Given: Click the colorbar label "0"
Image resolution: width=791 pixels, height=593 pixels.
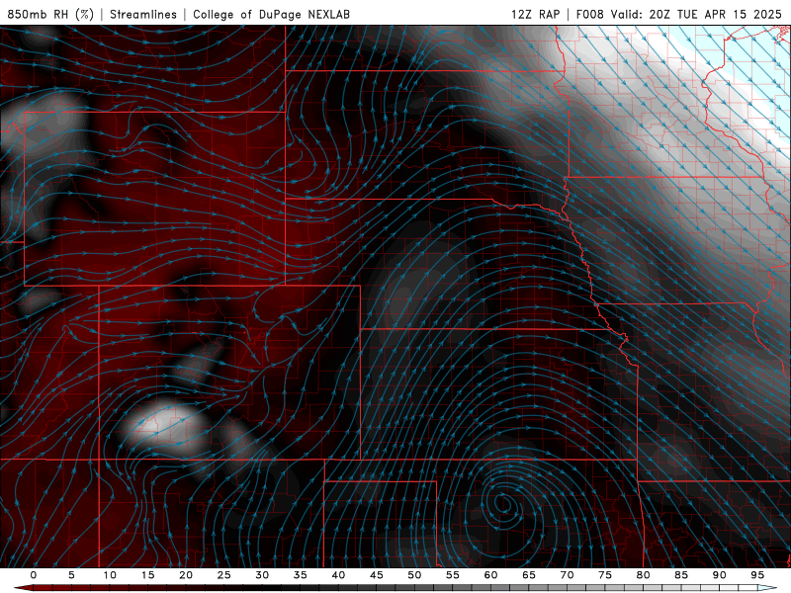Looking at the screenshot, I should (x=34, y=575).
